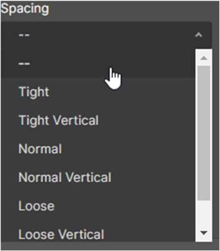220x251 pixels.
Task: Click the Spacing field label
Action: pyautogui.click(x=25, y=9)
